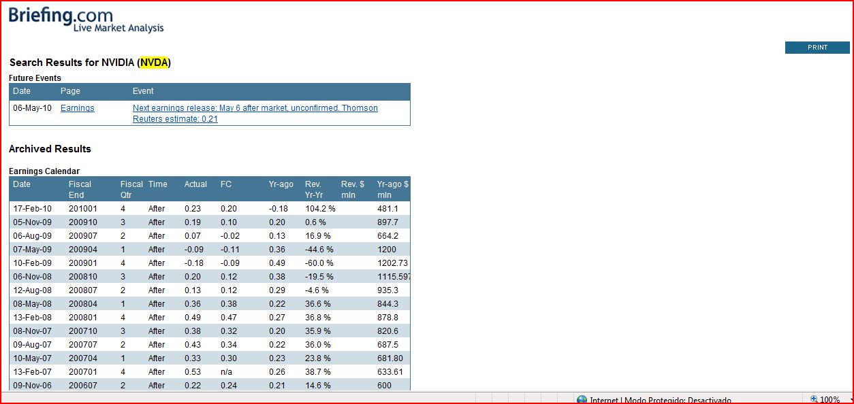The image size is (854, 404).
Task: Click the 08-Nov-07 date cell
Action: click(33, 331)
